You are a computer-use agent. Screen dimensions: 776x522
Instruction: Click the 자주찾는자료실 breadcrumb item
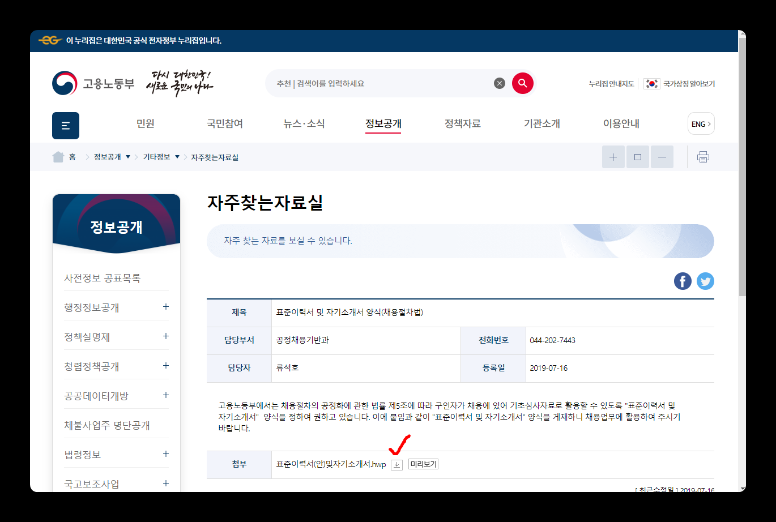point(215,157)
